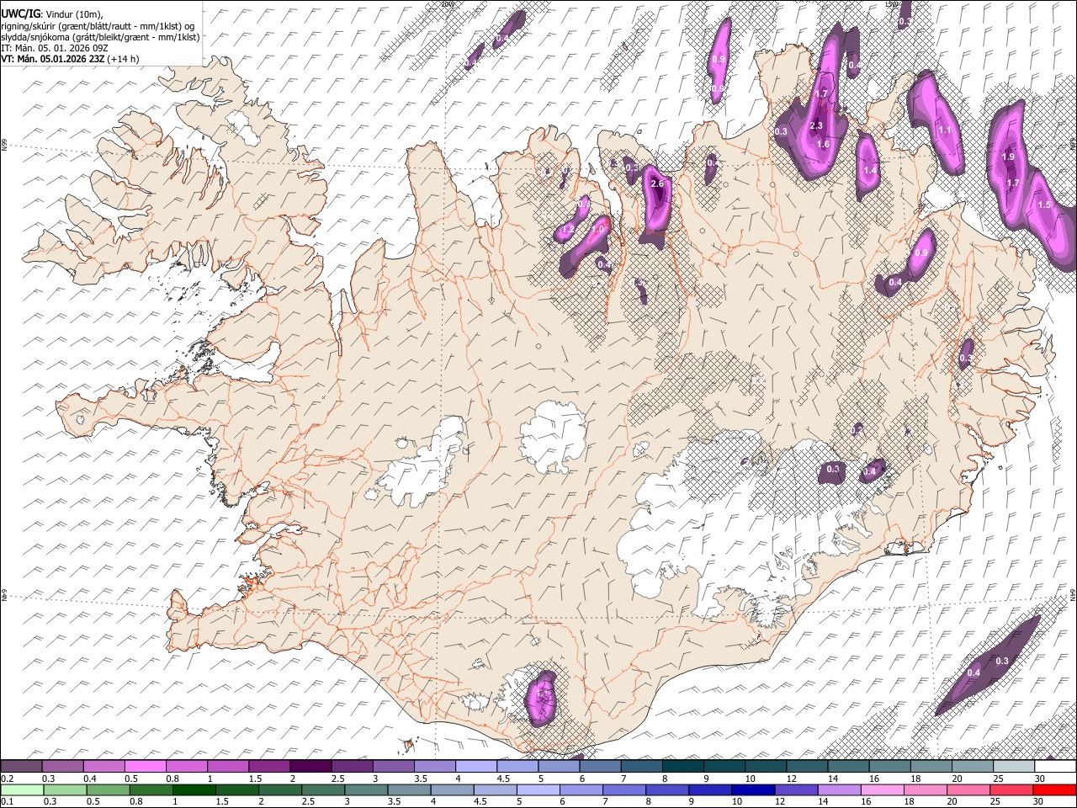
Task: Click the IT: Mán. 05. 01. 2026 09Z line
Action: pos(55,48)
